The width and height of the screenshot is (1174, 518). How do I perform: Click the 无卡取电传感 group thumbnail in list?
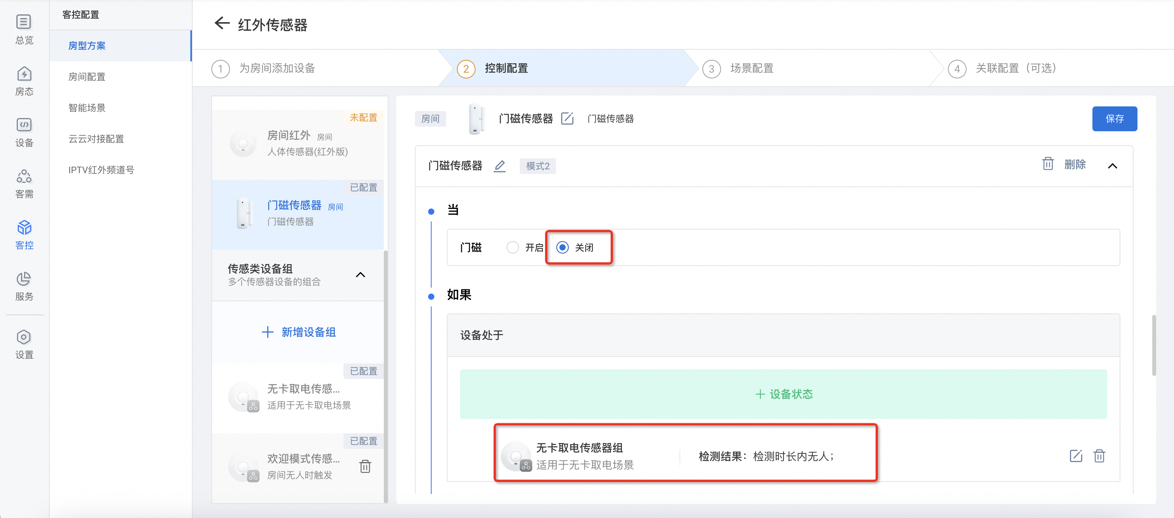pyautogui.click(x=243, y=397)
